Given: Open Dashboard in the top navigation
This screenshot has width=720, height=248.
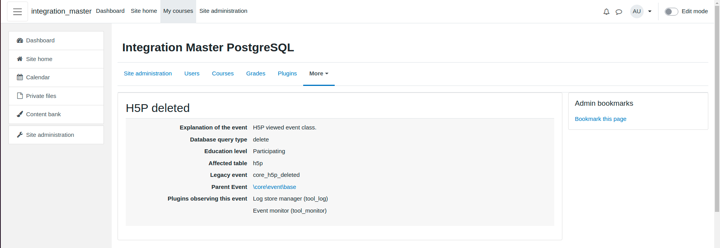Looking at the screenshot, I should click(x=110, y=11).
